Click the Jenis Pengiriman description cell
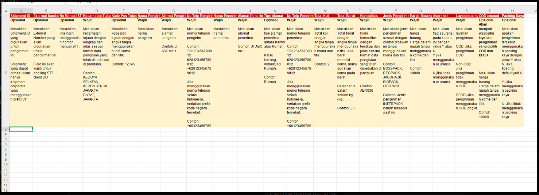Screen dimensions: 539x195 pyautogui.click(x=395, y=72)
